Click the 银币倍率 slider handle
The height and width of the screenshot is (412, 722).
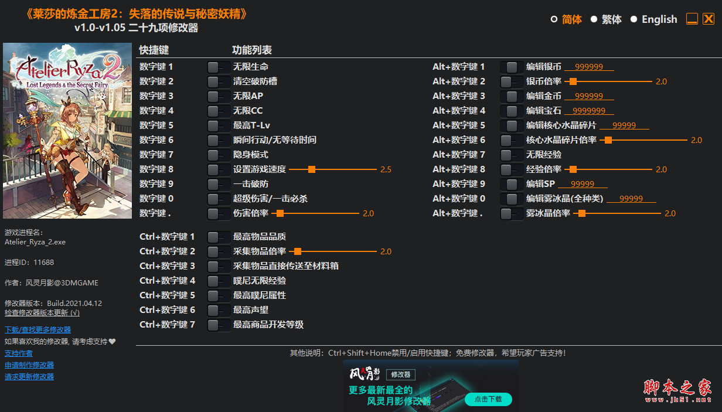point(573,81)
